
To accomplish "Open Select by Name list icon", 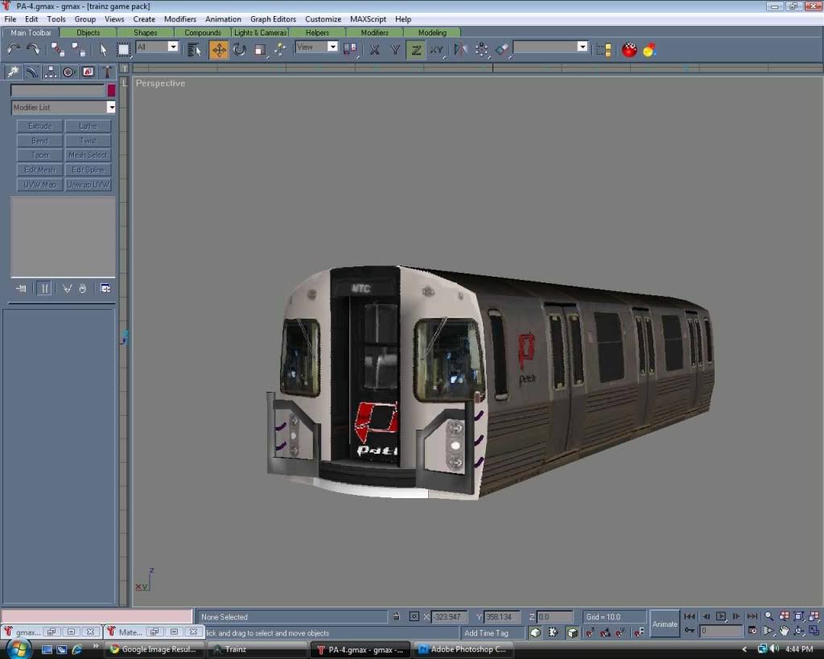I will [195, 50].
